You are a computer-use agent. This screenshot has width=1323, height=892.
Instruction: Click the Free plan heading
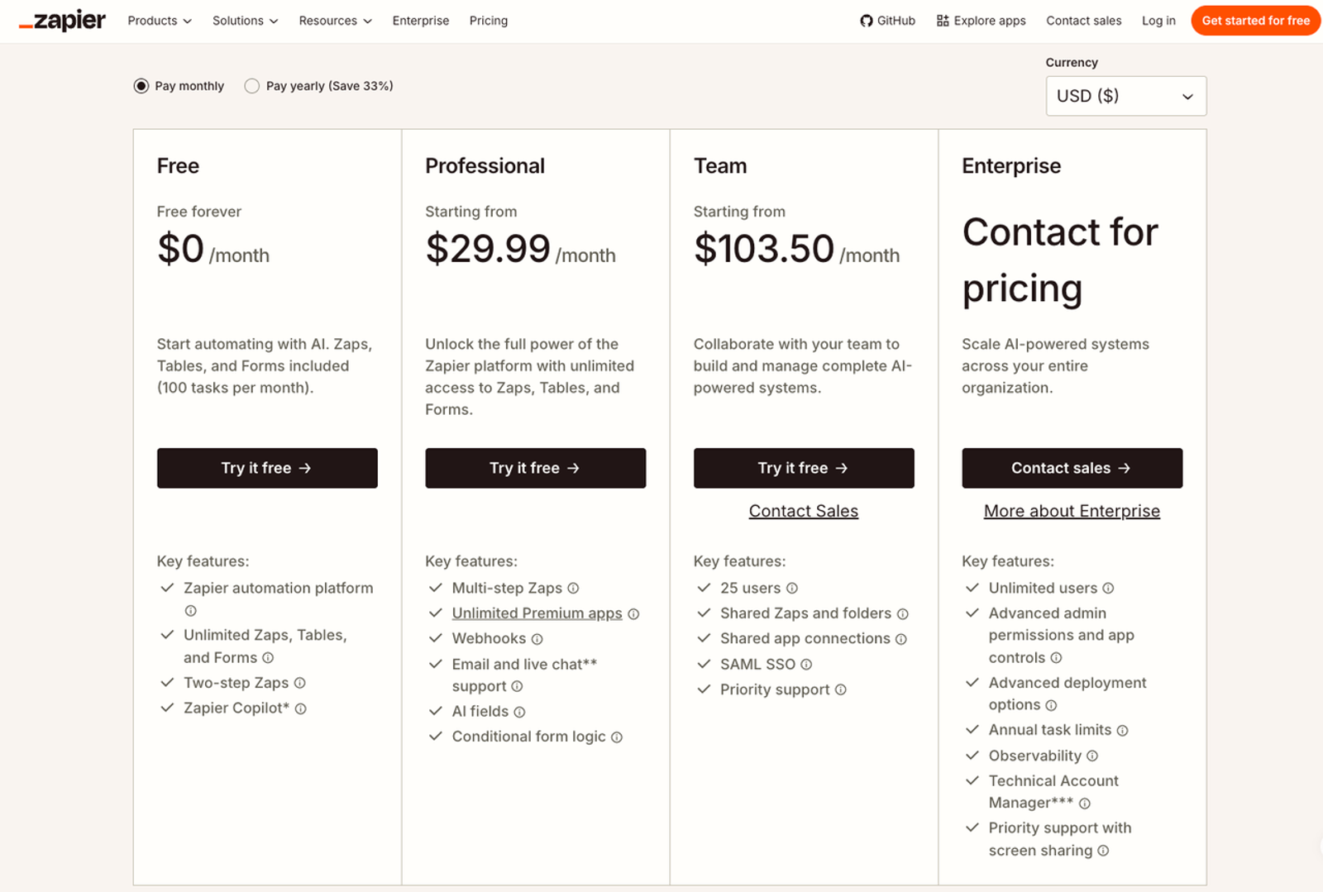(178, 166)
